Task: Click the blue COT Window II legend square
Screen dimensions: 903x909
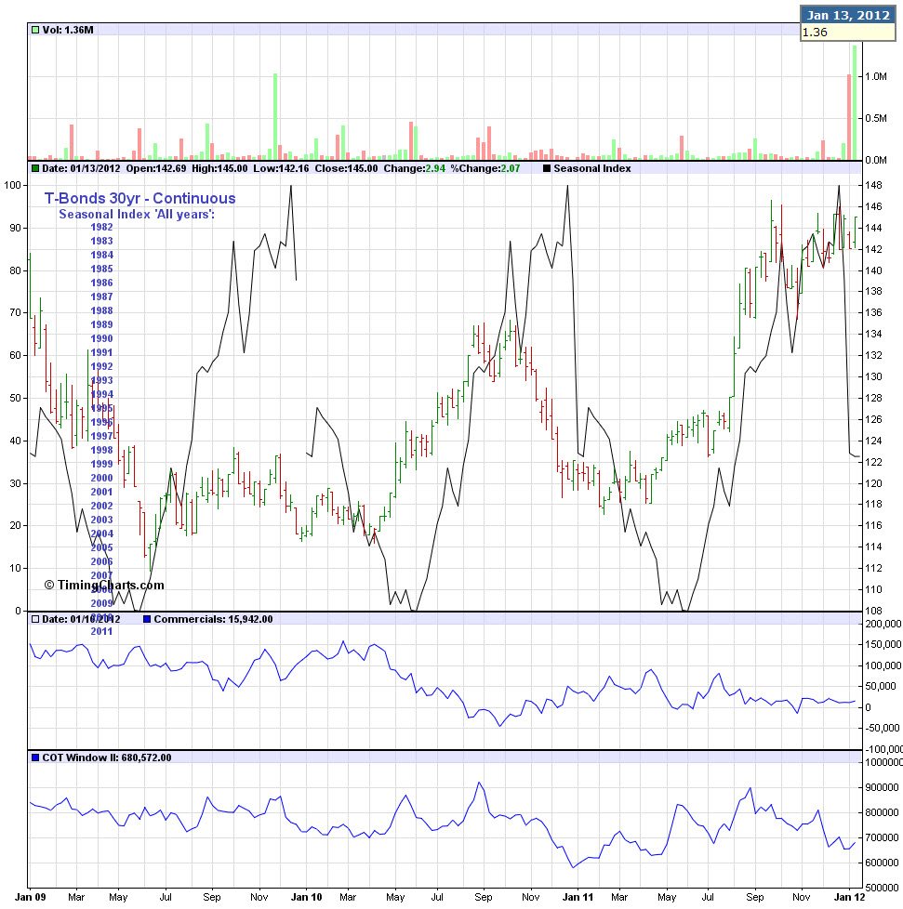Action: point(35,757)
